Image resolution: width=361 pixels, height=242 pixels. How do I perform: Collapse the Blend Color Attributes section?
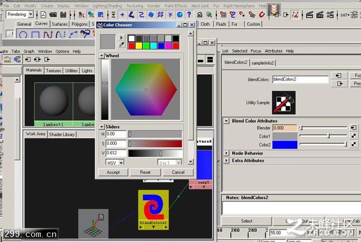point(226,120)
